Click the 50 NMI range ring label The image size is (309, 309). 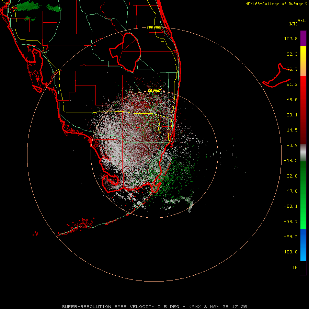coord(154,91)
